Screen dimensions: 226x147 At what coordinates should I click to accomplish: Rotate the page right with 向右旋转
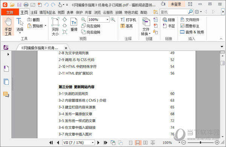91,32
